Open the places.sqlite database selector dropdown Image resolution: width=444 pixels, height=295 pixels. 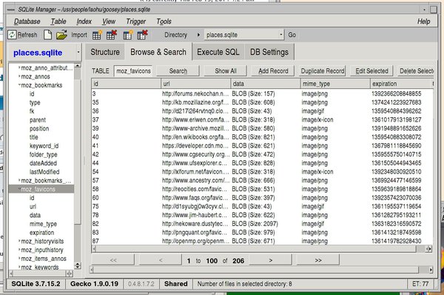(78, 52)
